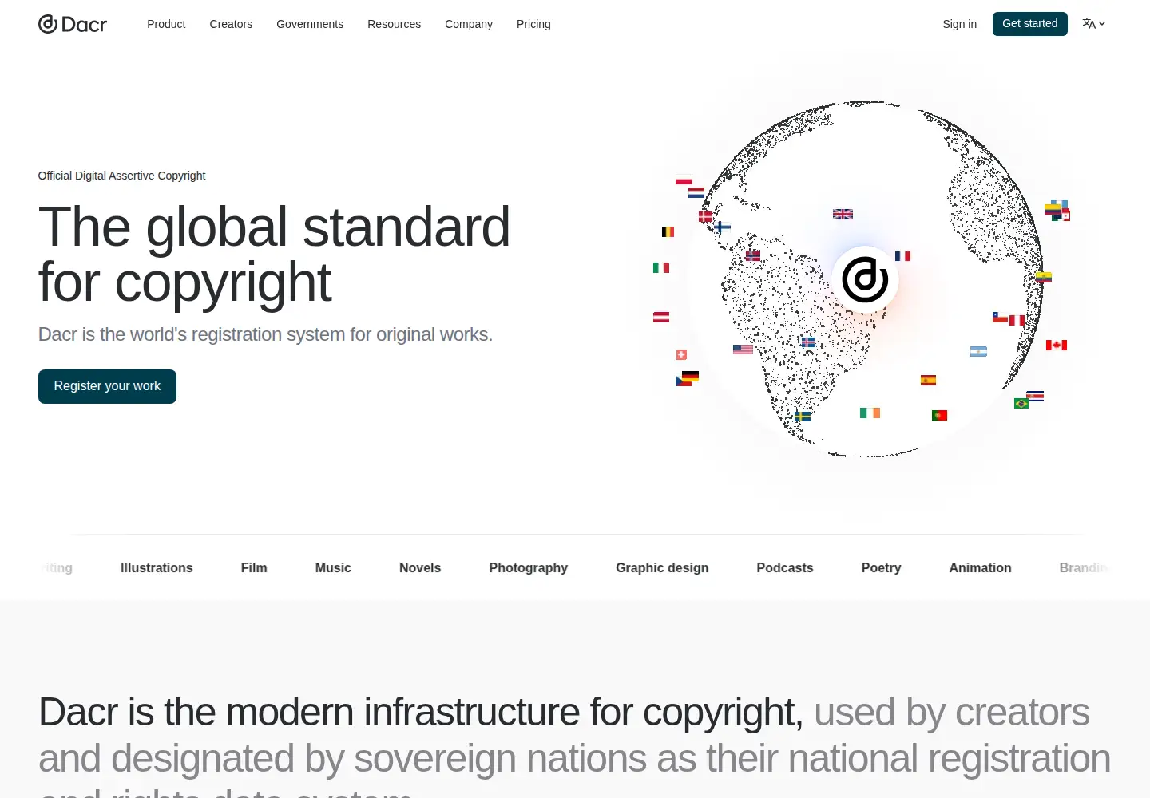The width and height of the screenshot is (1150, 798).
Task: Click the Official Digital Assertive Copyright tagline
Action: pos(121,176)
